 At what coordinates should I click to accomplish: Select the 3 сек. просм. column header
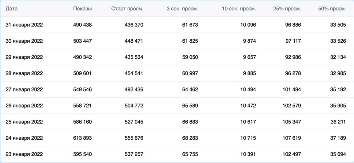point(182,9)
